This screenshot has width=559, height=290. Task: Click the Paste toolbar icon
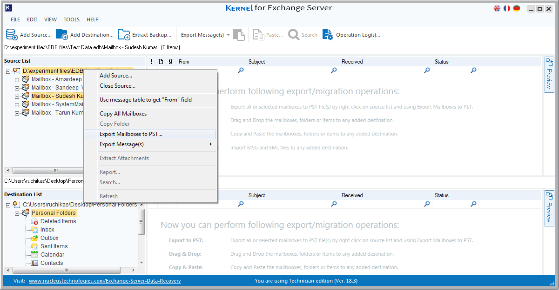(258, 35)
